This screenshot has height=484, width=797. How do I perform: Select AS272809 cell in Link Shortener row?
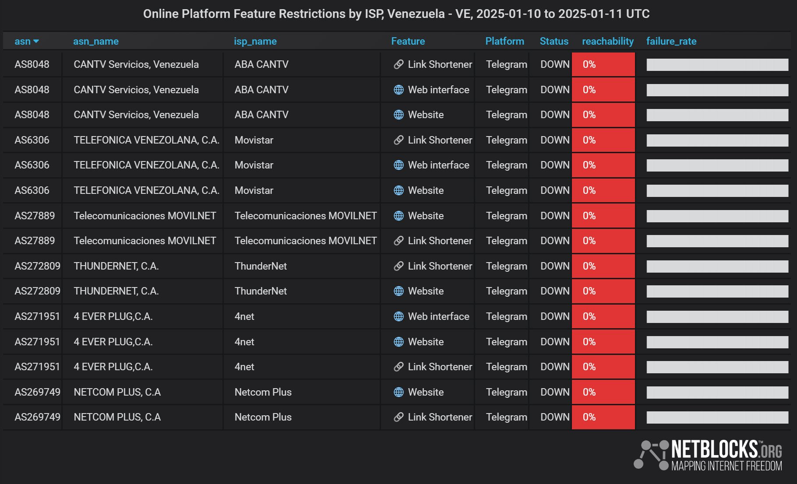pyautogui.click(x=37, y=266)
